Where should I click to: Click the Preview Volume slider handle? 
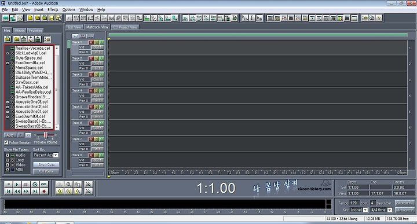click(46, 135)
